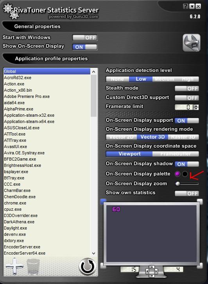
Task: Click the circular reset arrow icon
Action: [x=88, y=267]
